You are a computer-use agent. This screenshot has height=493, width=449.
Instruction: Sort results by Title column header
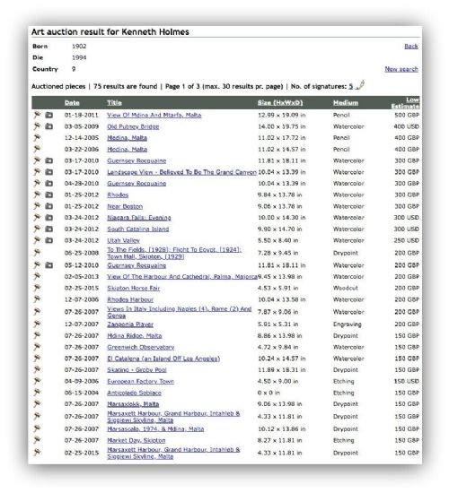coord(114,103)
